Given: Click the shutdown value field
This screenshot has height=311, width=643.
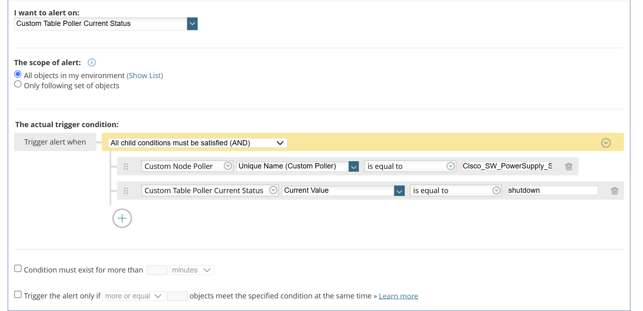Looking at the screenshot, I should (553, 190).
